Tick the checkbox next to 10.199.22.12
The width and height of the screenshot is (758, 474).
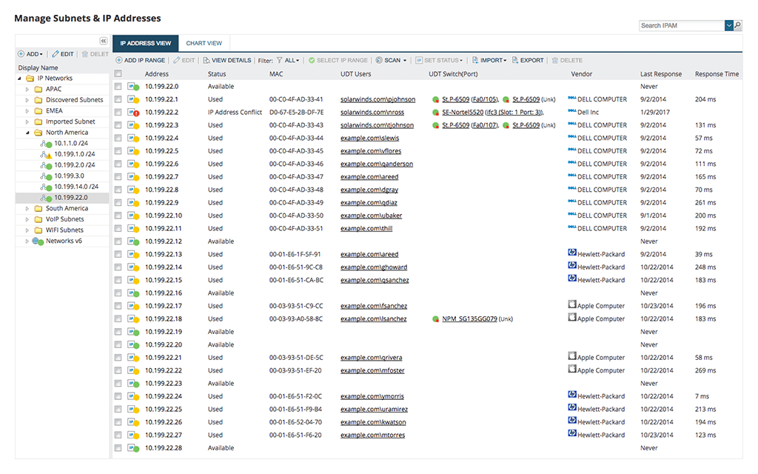116,241
